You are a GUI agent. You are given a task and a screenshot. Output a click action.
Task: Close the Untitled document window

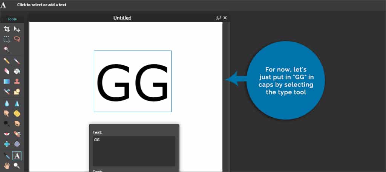tap(225, 18)
